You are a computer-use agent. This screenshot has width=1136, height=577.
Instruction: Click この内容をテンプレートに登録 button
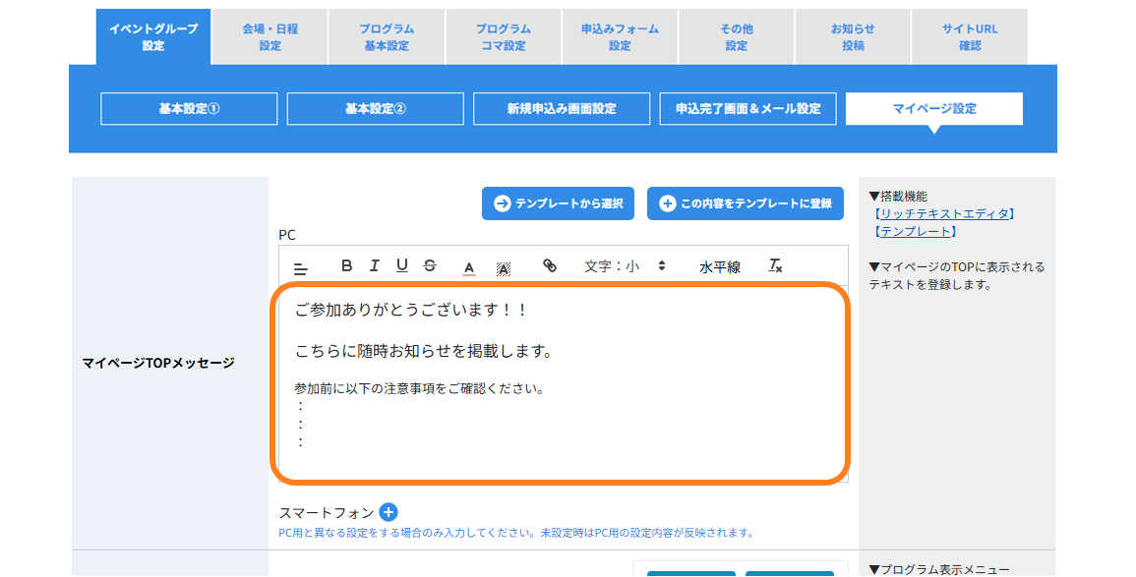point(746,203)
